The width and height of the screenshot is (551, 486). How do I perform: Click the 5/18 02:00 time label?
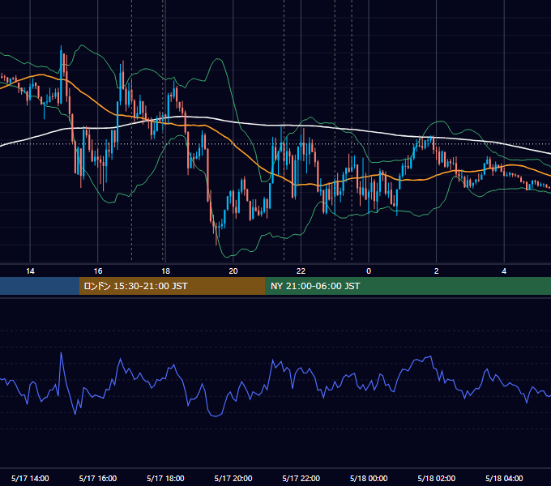point(437,478)
